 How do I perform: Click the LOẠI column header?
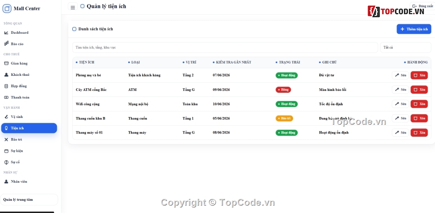(134, 62)
